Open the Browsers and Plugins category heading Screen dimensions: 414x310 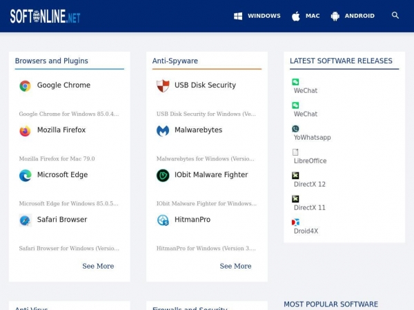52,61
